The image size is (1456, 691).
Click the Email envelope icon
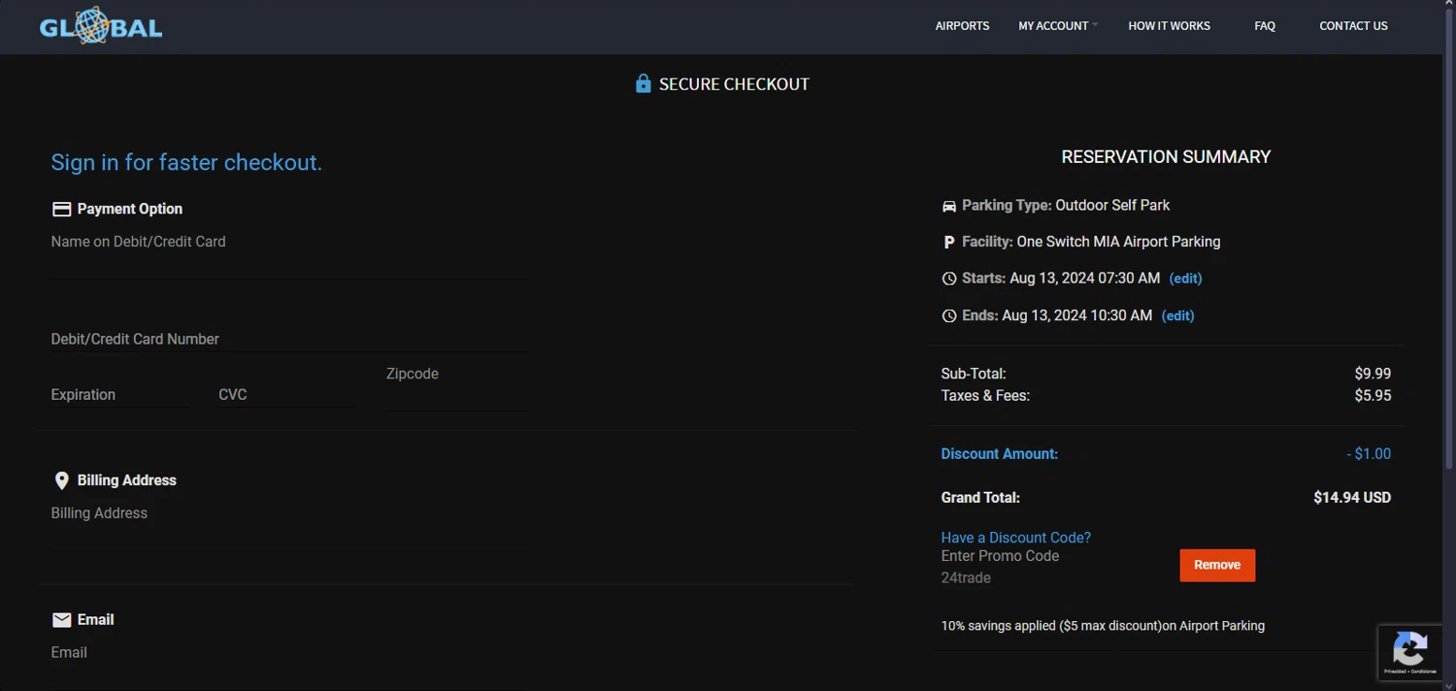coord(61,620)
